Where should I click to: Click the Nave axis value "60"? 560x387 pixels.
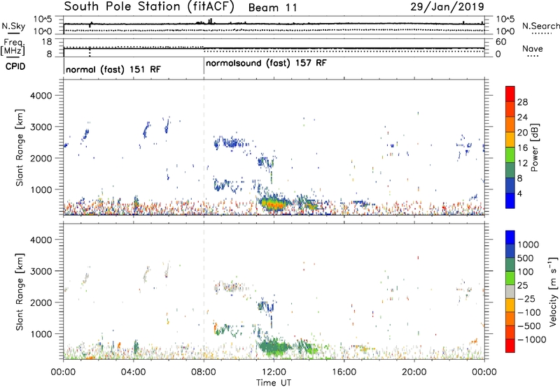pos(500,42)
